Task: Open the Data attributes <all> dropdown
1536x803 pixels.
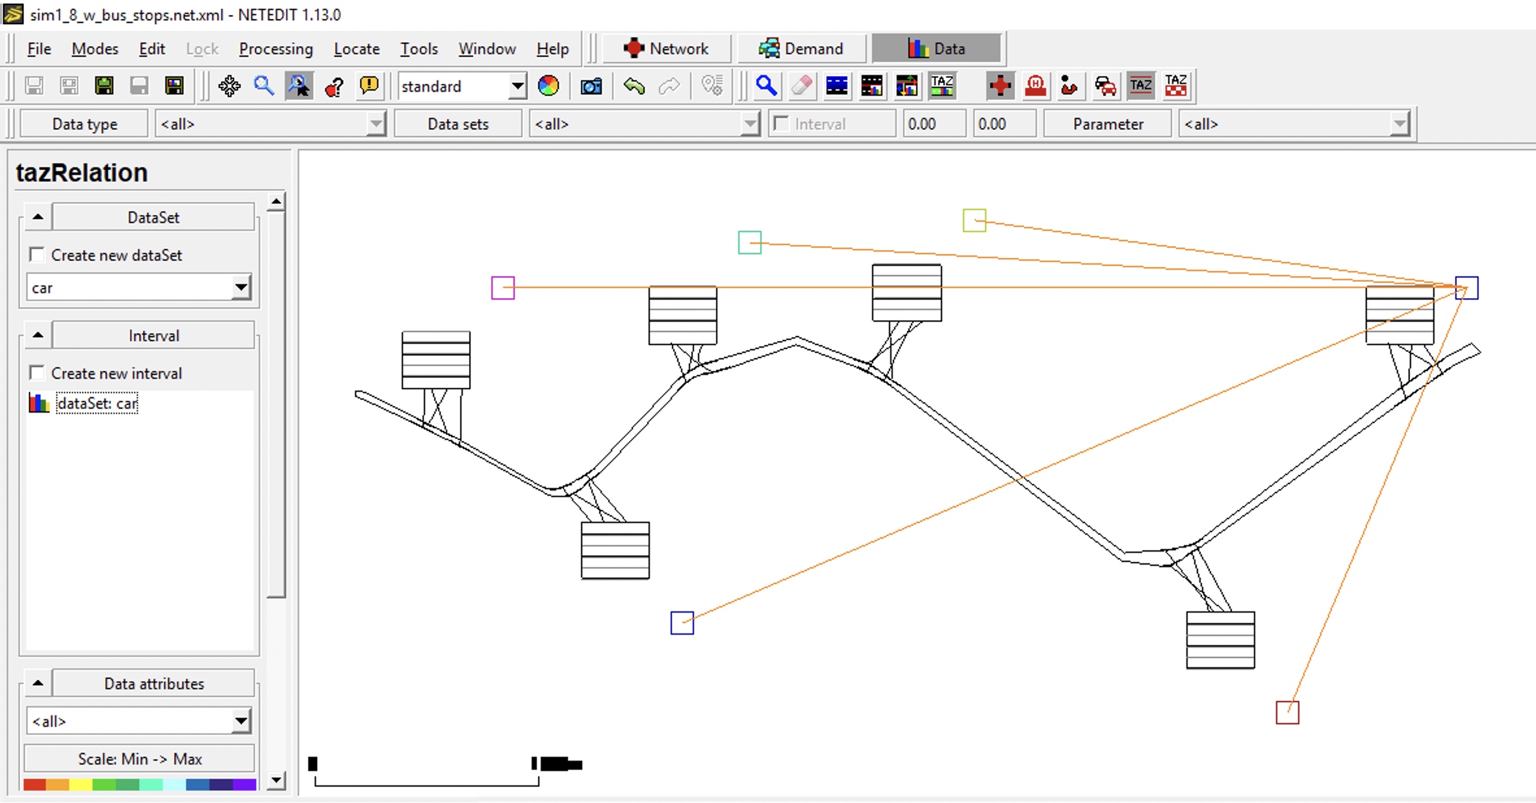Action: click(x=139, y=720)
